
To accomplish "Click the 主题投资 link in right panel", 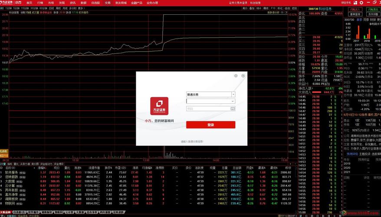I will pyautogui.click(x=365, y=154).
